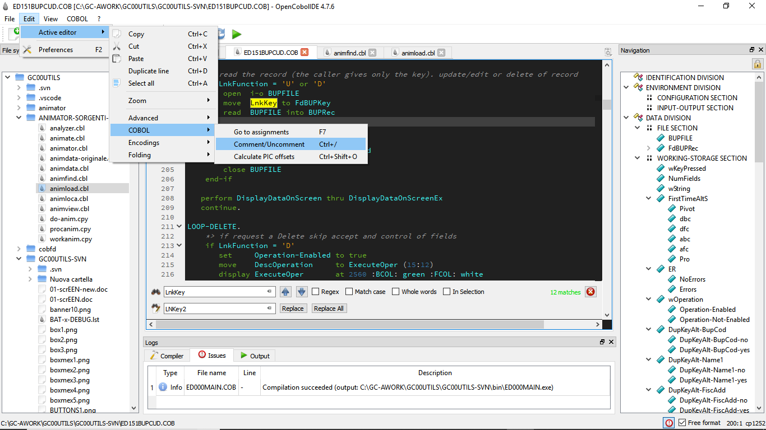766x430 pixels.
Task: Collapse the ENVIRONMENT DIVISION node
Action: pyautogui.click(x=626, y=87)
